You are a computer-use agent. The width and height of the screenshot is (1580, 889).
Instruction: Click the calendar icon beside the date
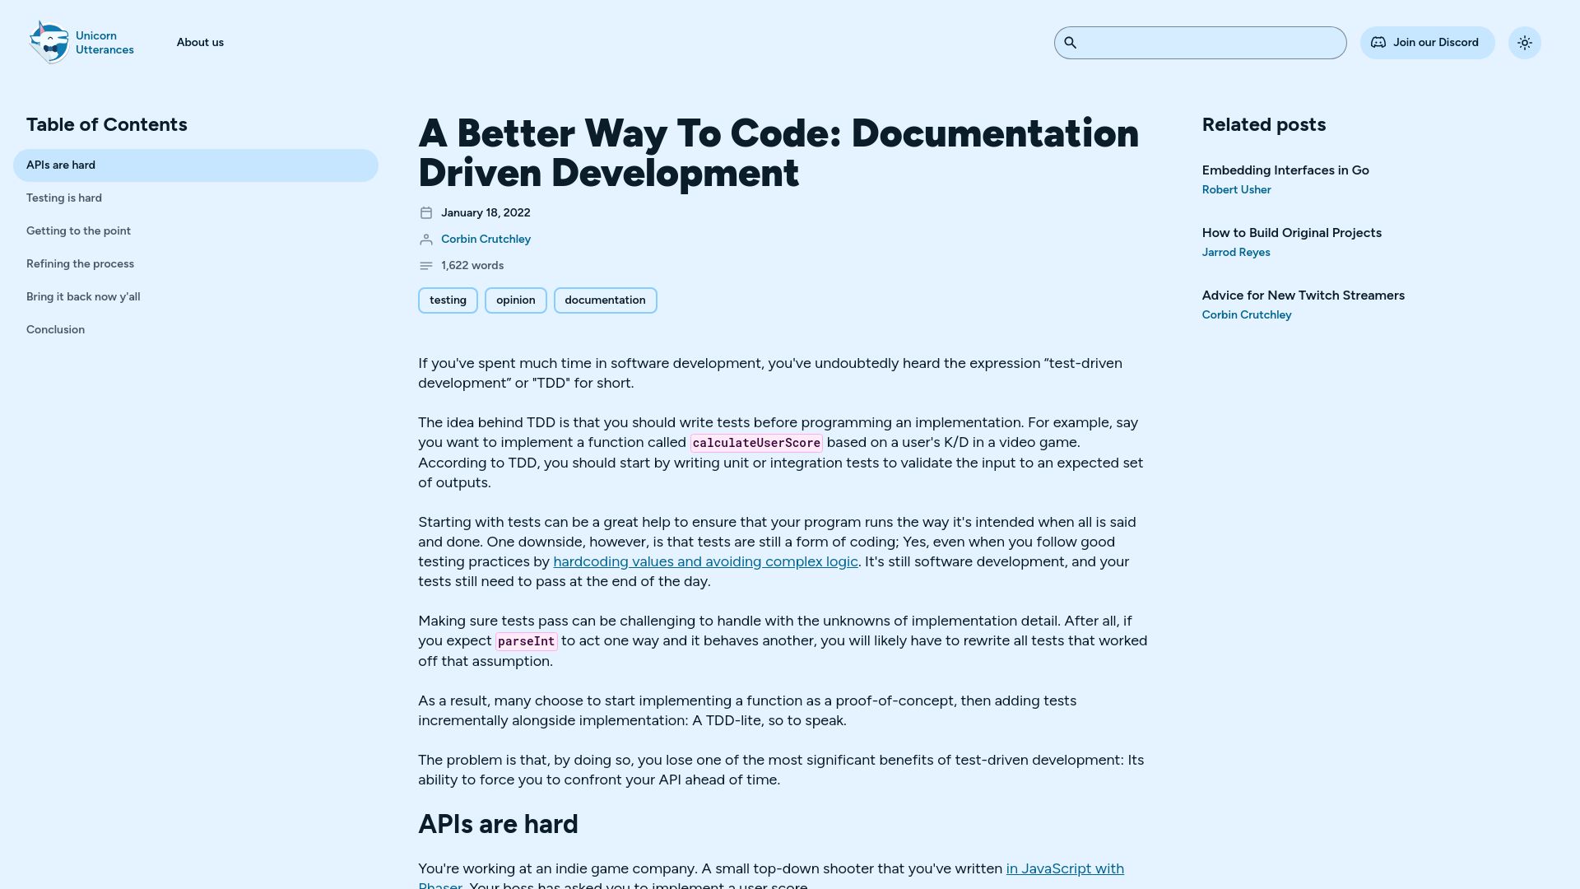click(426, 213)
